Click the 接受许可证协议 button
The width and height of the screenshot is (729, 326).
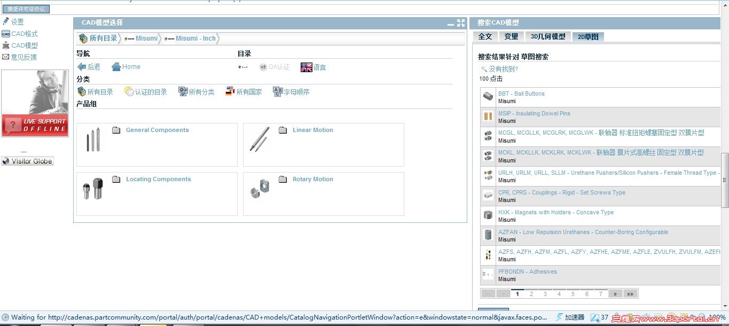pyautogui.click(x=26, y=9)
